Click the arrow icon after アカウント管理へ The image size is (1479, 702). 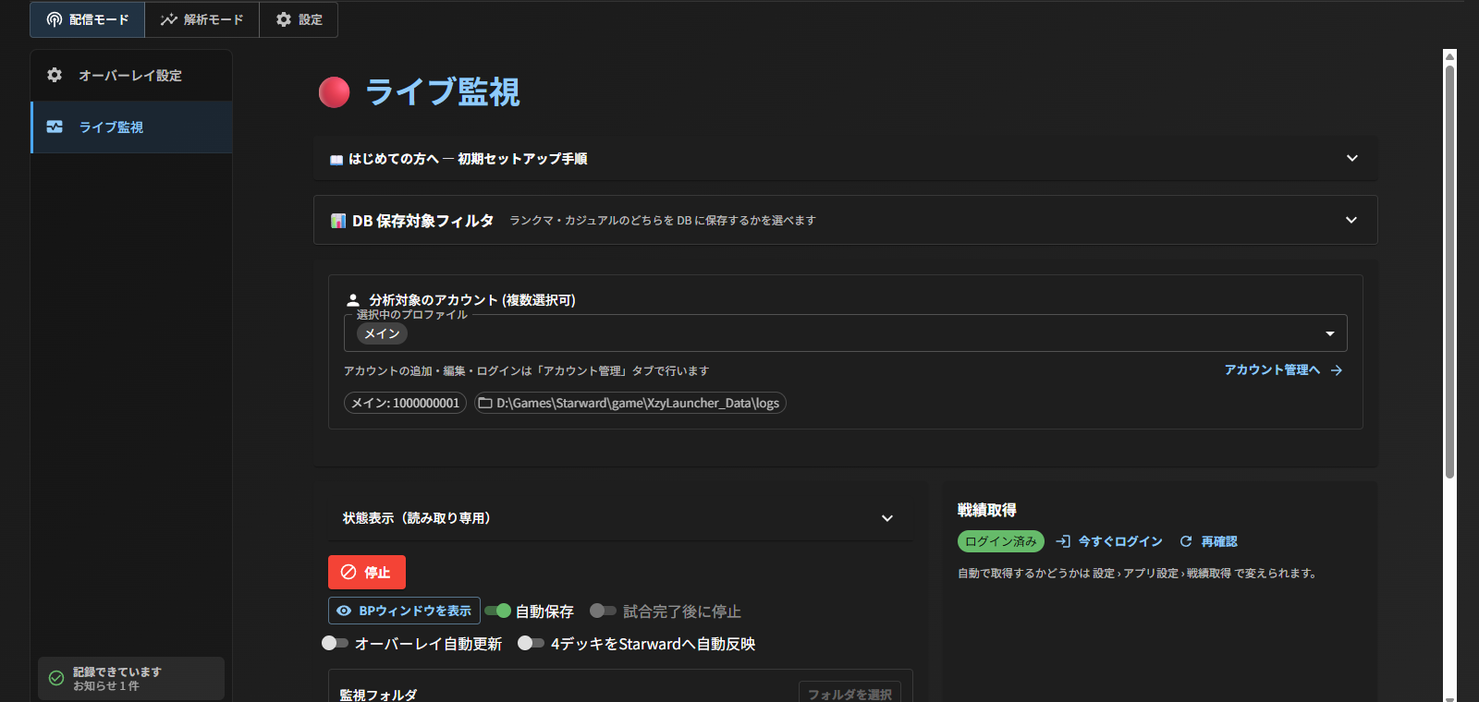tap(1337, 370)
